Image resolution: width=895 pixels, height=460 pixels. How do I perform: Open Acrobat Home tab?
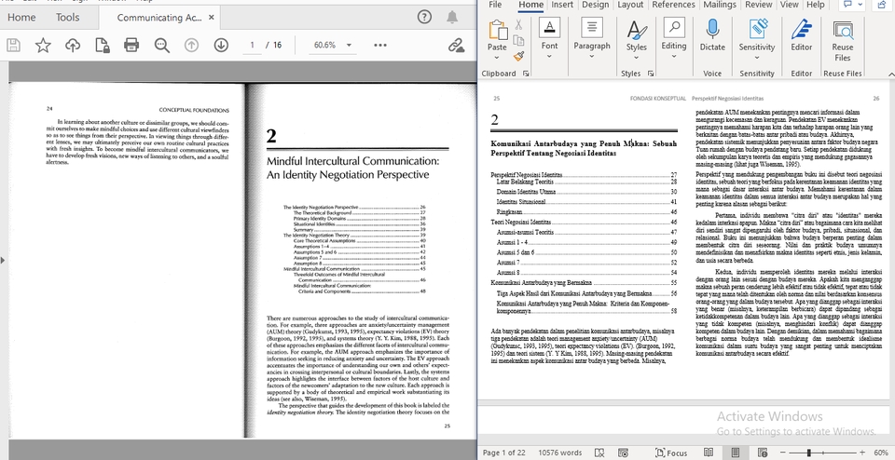click(x=21, y=17)
